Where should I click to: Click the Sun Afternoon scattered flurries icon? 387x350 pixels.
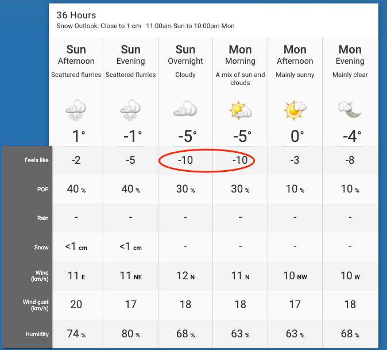tap(76, 110)
